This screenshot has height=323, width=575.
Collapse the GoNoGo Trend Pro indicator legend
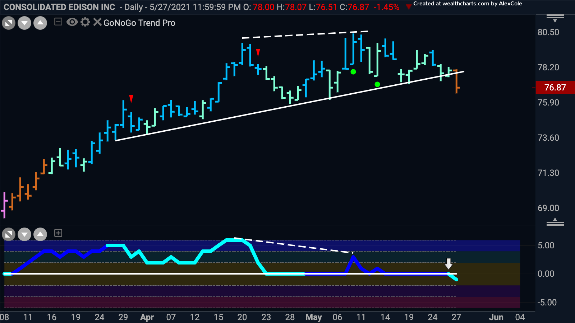pyautogui.click(x=58, y=22)
